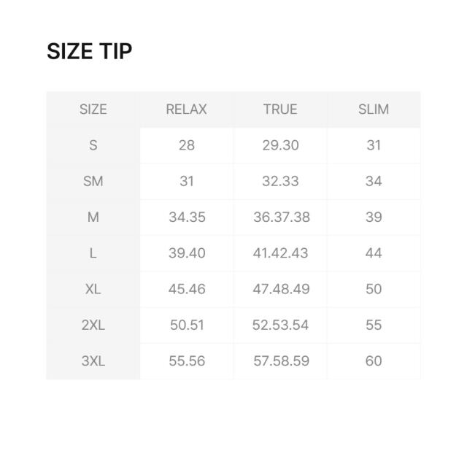Click the 45.46 RELAX value cell
Screen dimensions: 467x459
pos(186,289)
